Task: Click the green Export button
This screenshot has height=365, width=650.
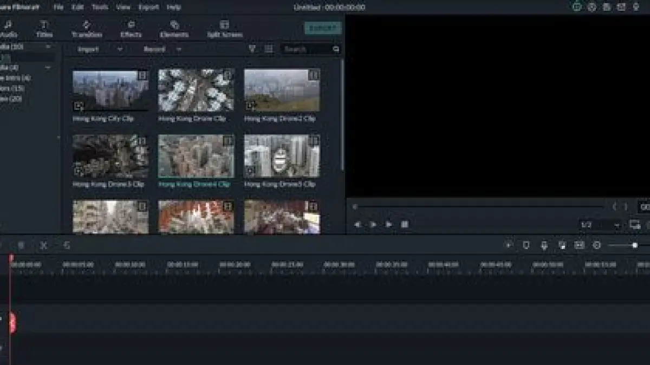Action: pos(323,28)
